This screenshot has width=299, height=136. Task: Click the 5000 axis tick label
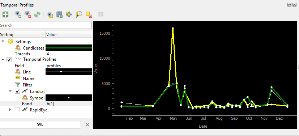106,83
